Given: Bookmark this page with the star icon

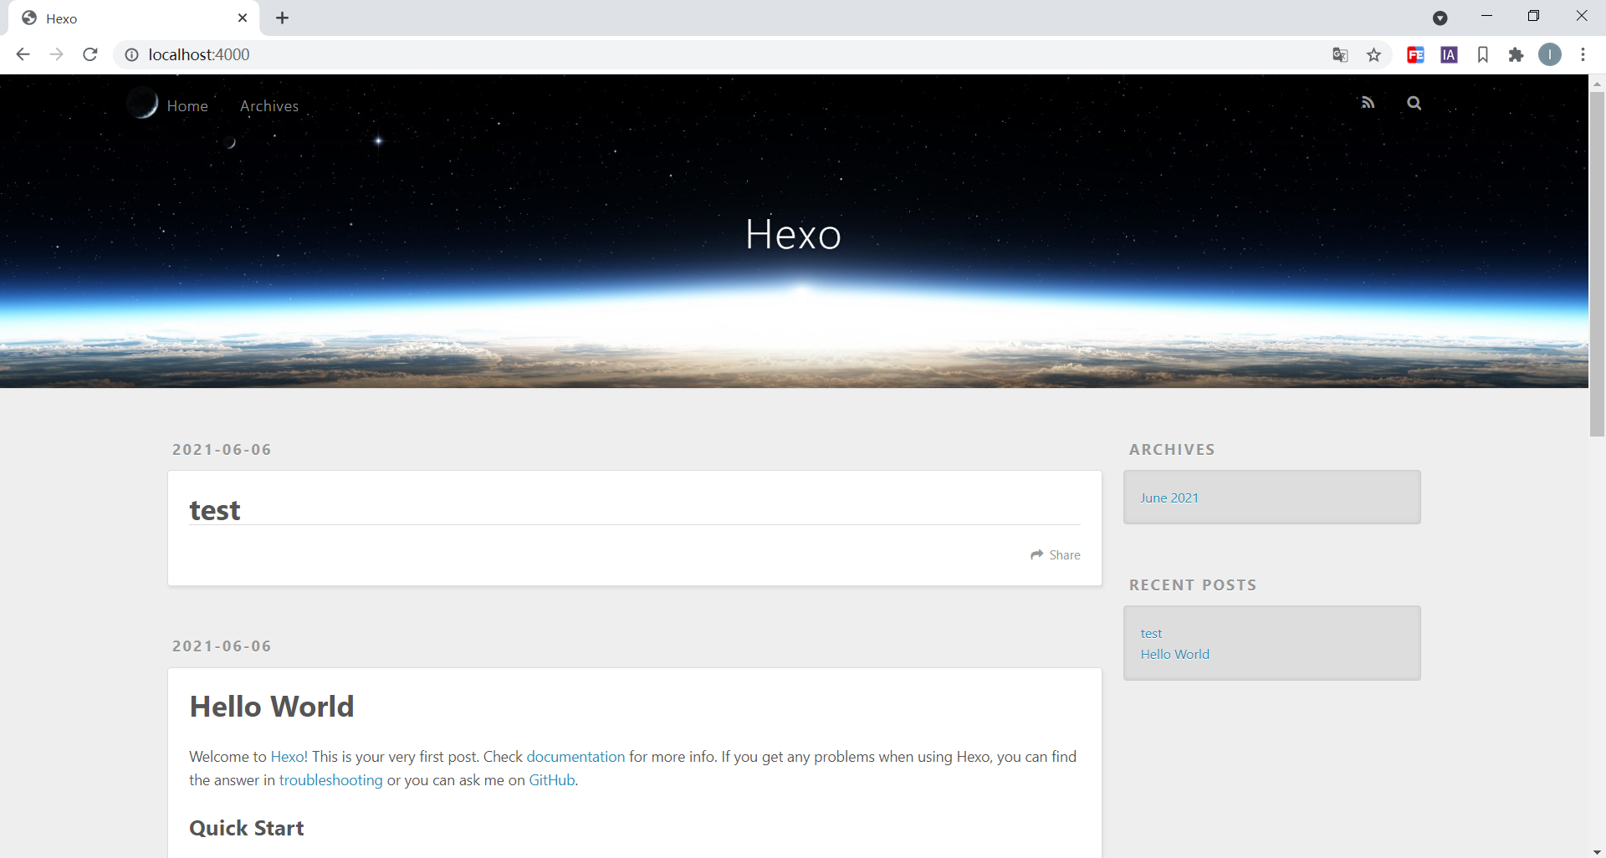Looking at the screenshot, I should [x=1373, y=54].
